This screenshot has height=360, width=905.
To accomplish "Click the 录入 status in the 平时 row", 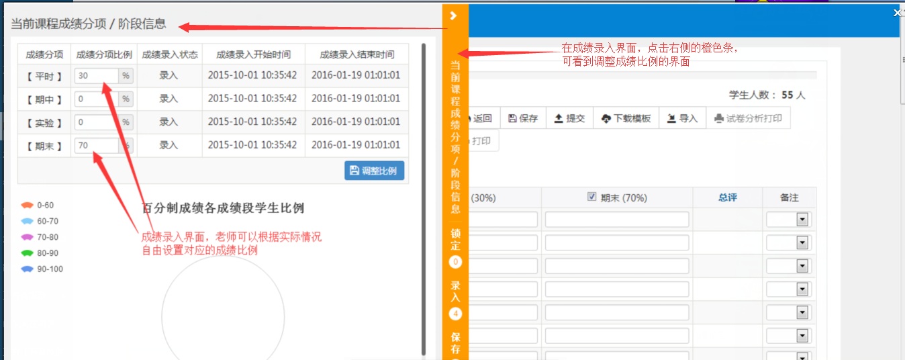I will point(169,76).
